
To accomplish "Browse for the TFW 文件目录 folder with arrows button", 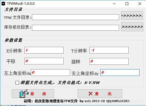I will (132, 16).
